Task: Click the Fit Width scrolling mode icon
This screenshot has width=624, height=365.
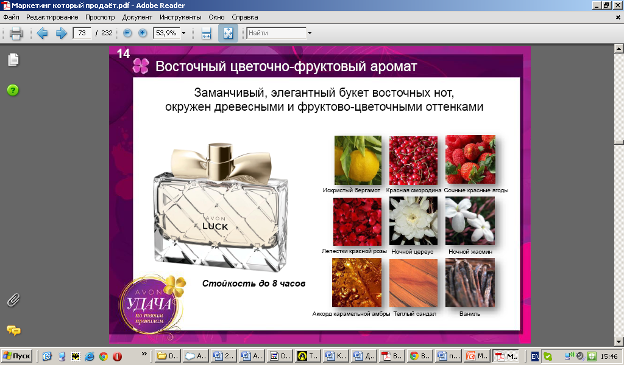Action: (206, 33)
